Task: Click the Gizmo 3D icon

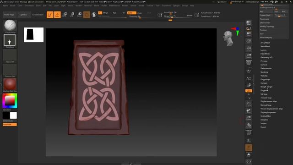Action: coord(87,15)
